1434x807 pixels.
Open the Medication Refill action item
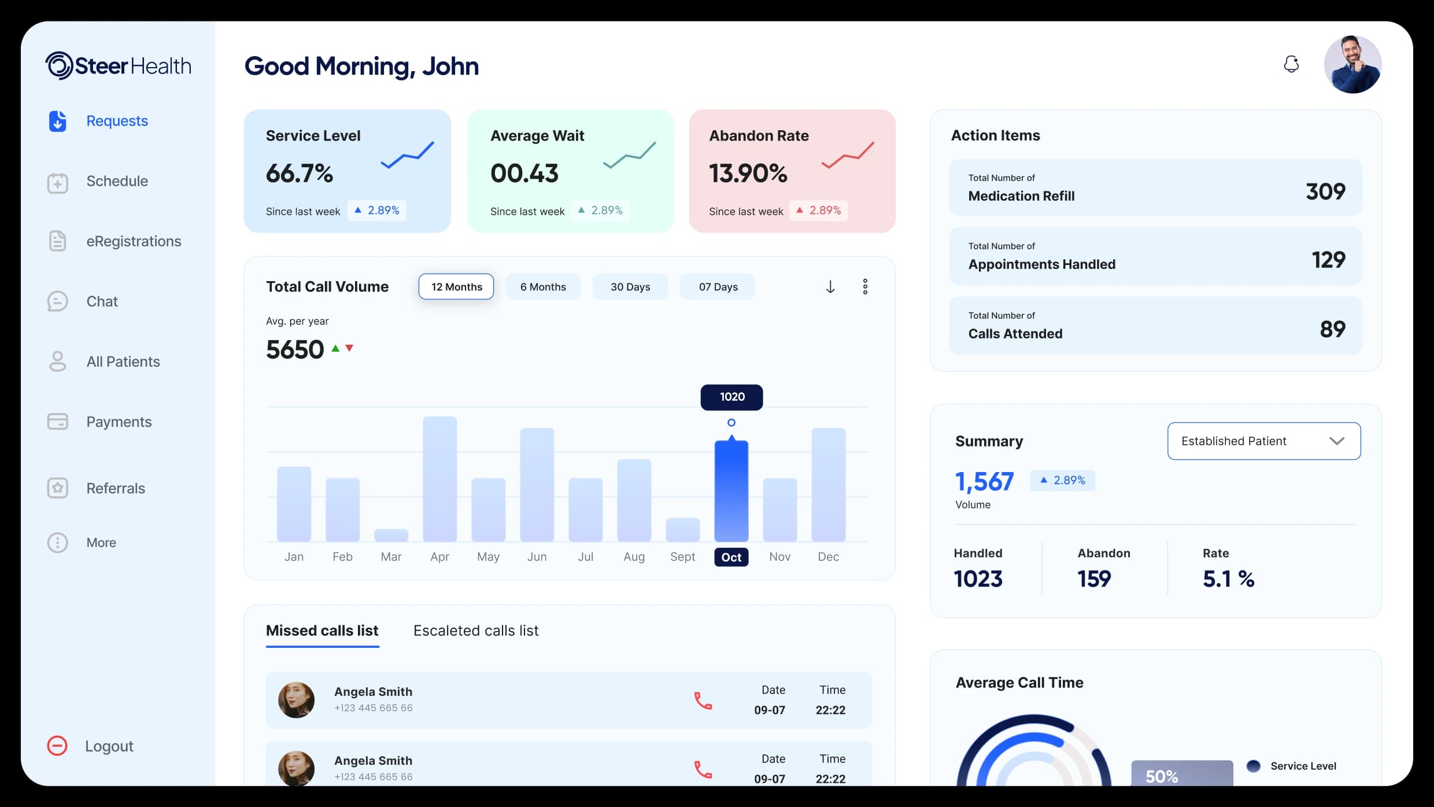point(1155,187)
